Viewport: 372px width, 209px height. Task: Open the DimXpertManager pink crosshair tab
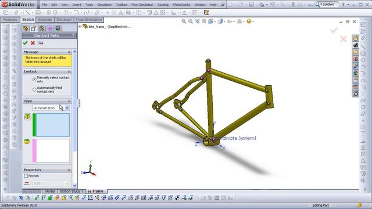point(50,28)
